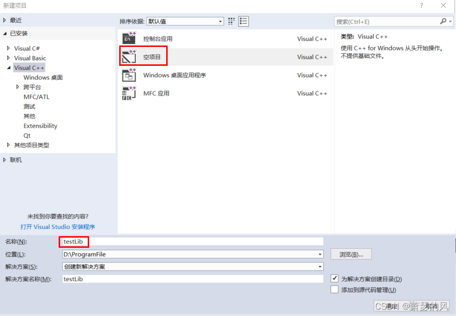Click the 名称 name input field
Viewport: 456px width, 316px height.
(x=193, y=241)
